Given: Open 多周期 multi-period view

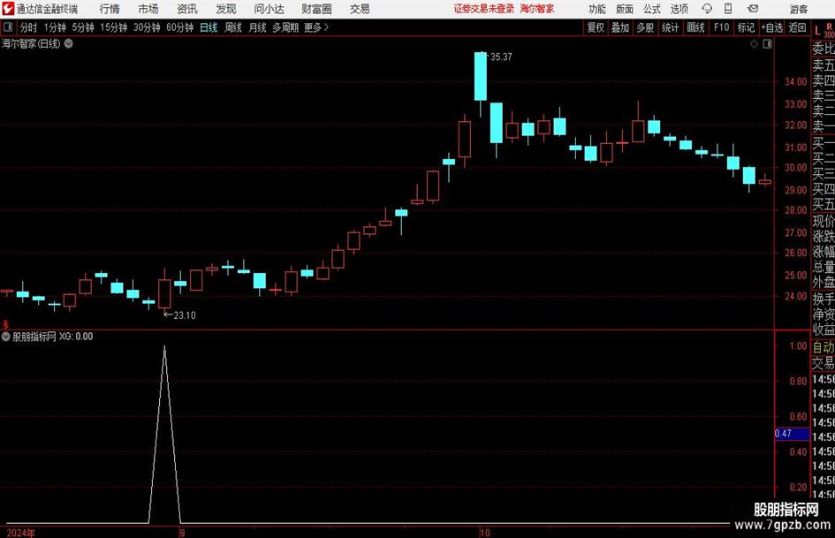Looking at the screenshot, I should (x=285, y=27).
